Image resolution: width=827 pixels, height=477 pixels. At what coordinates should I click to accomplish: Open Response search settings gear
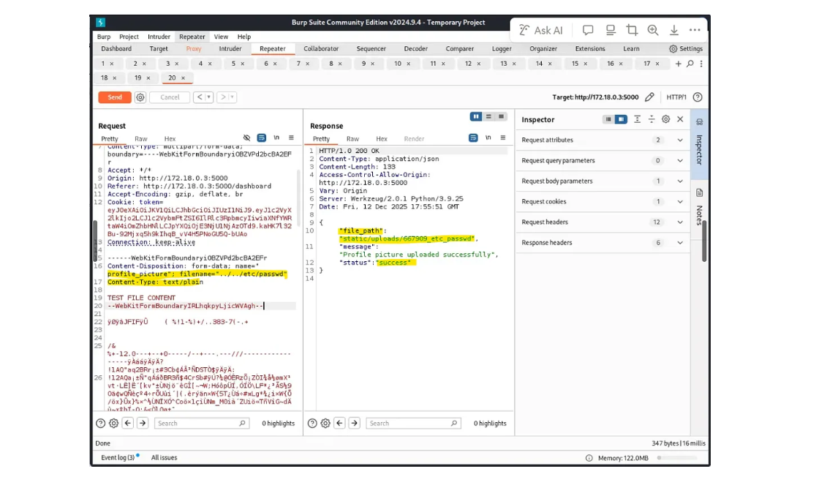tap(325, 423)
